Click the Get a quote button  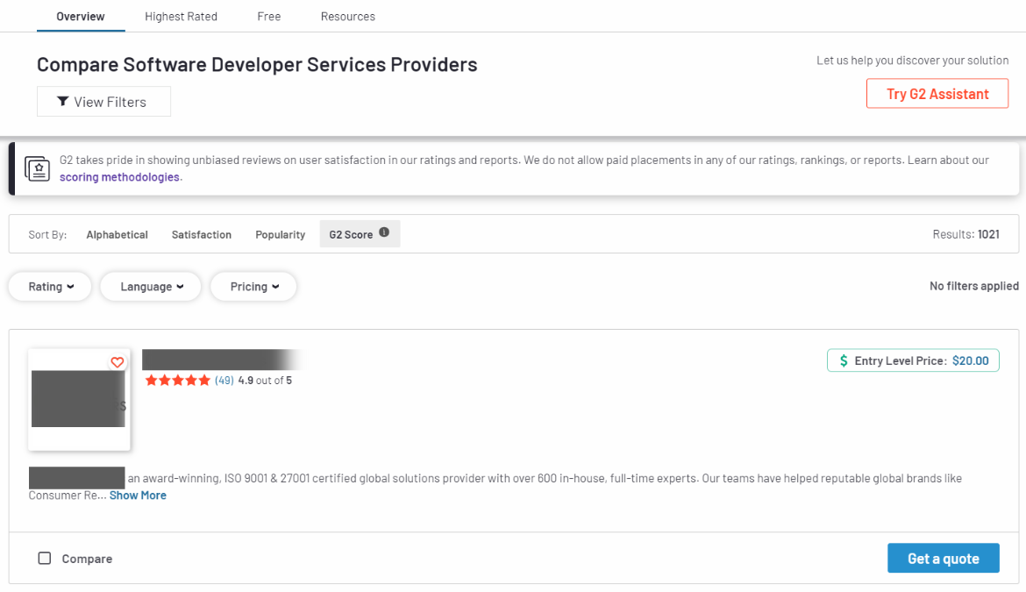(943, 559)
